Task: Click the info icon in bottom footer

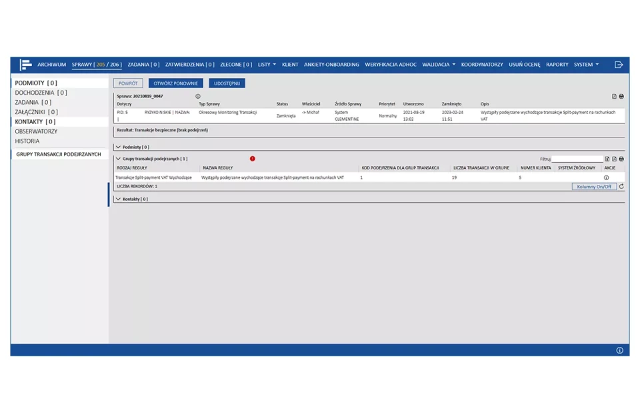Action: [x=619, y=350]
